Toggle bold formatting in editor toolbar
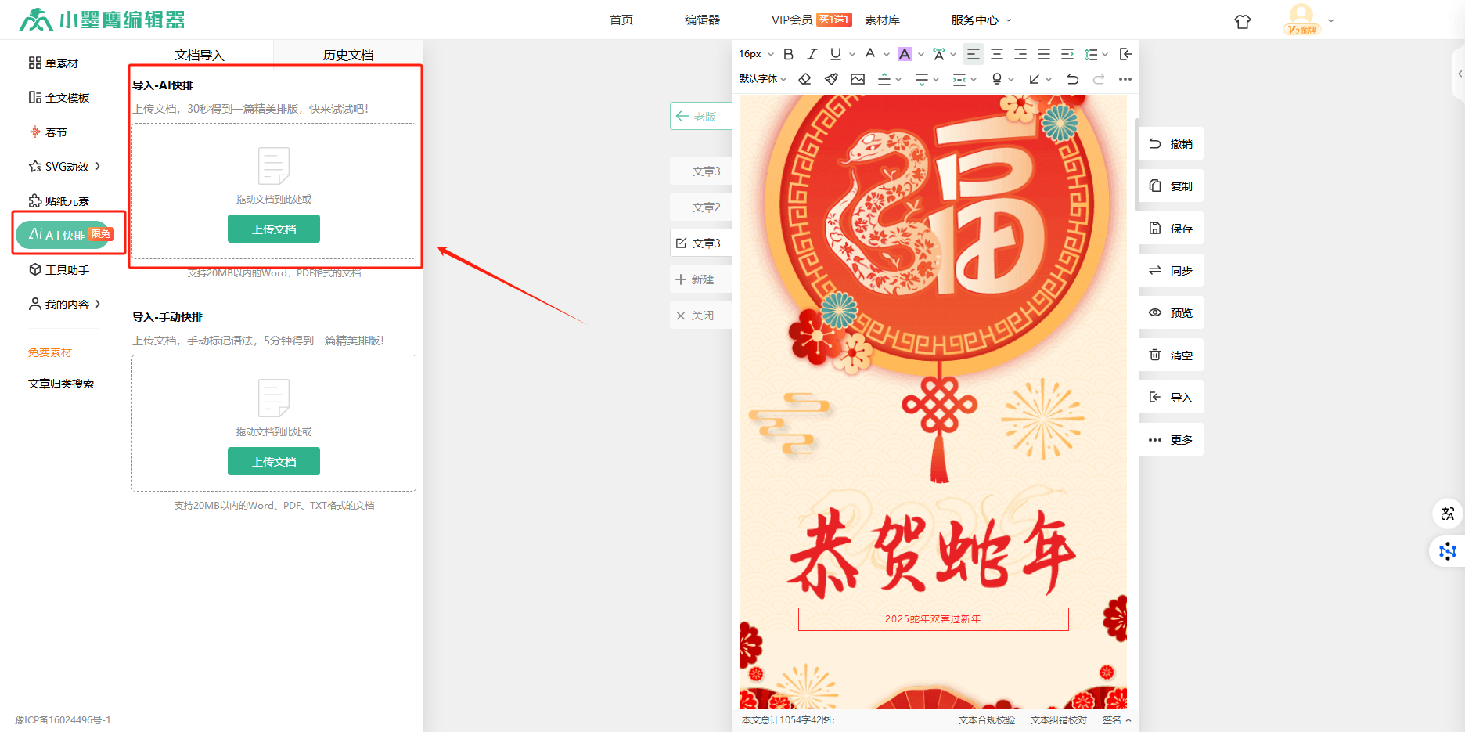This screenshot has height=732, width=1465. [788, 54]
